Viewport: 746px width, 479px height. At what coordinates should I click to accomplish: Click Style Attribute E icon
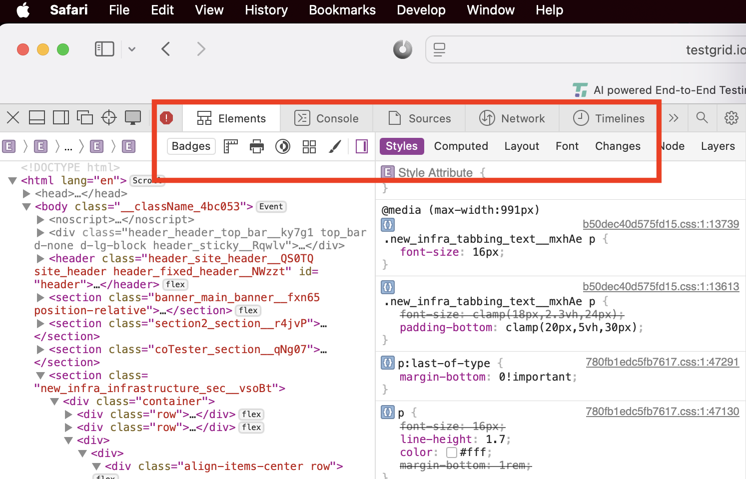pos(387,172)
